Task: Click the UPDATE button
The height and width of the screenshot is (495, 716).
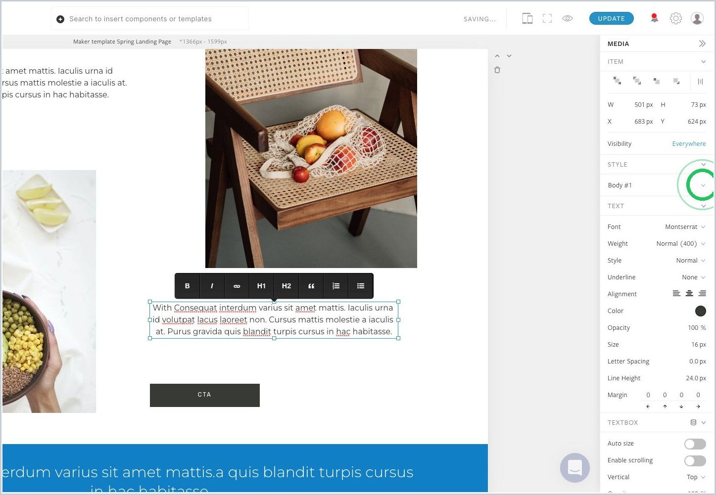Action: pos(612,18)
